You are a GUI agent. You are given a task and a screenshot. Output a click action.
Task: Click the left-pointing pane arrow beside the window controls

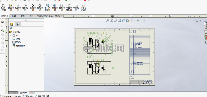click(x=189, y=21)
